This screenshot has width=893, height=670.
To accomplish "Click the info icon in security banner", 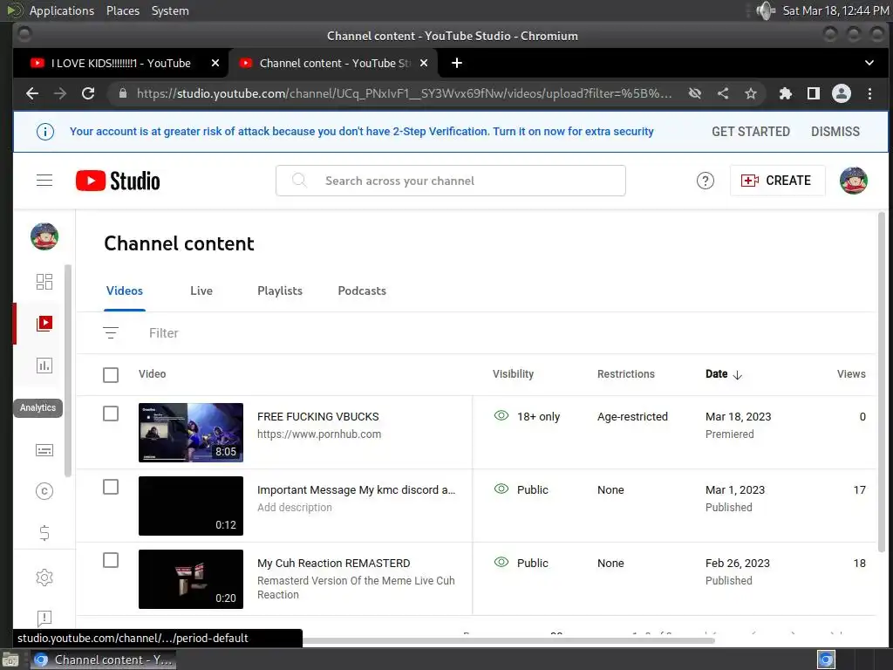I will point(45,132).
